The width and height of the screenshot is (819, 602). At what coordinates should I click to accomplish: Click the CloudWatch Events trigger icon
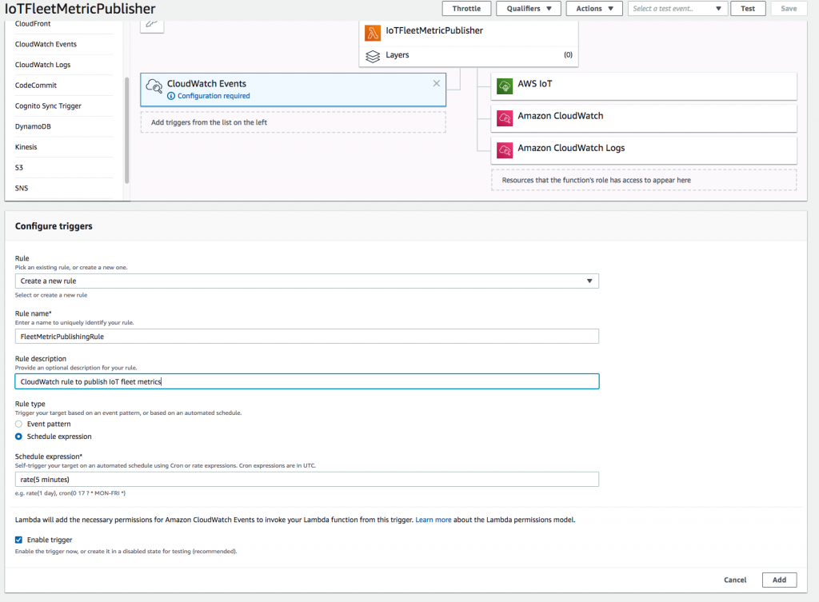[x=154, y=86]
